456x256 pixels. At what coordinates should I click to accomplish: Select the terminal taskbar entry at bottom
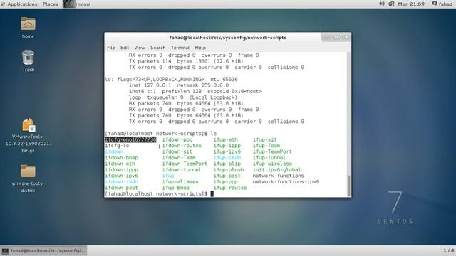click(43, 250)
